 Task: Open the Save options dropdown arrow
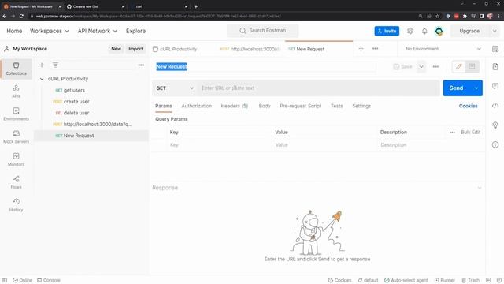pos(421,66)
